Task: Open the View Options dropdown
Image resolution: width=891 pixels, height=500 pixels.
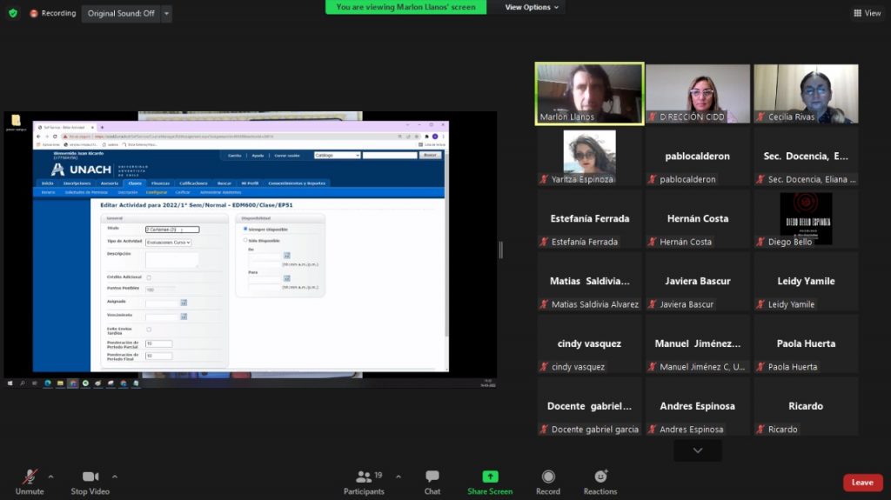Action: [533, 7]
